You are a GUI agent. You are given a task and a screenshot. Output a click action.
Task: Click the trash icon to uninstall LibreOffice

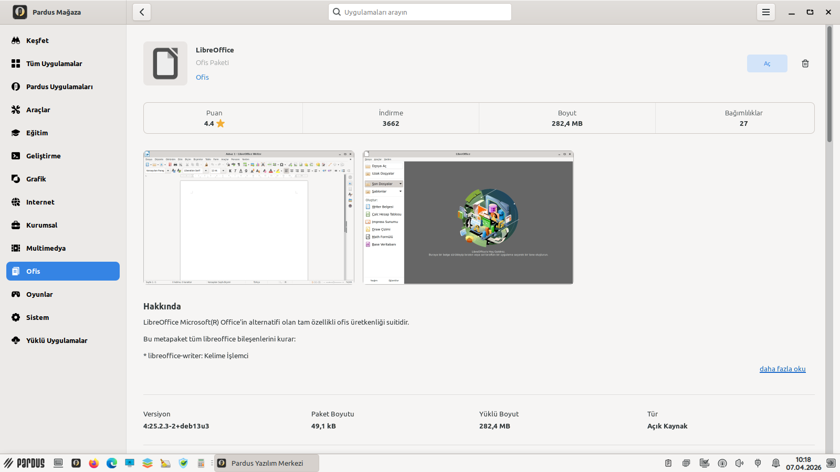[x=805, y=63]
